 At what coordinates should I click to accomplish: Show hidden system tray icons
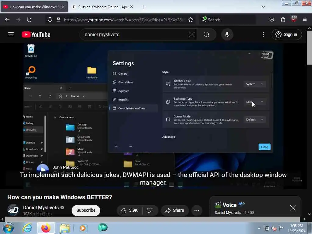point(259,228)
